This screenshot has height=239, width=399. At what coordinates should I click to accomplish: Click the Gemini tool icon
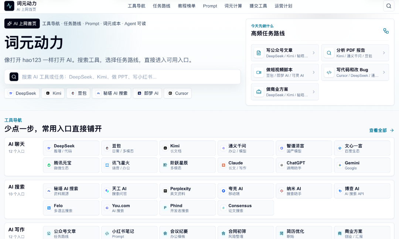(340, 165)
